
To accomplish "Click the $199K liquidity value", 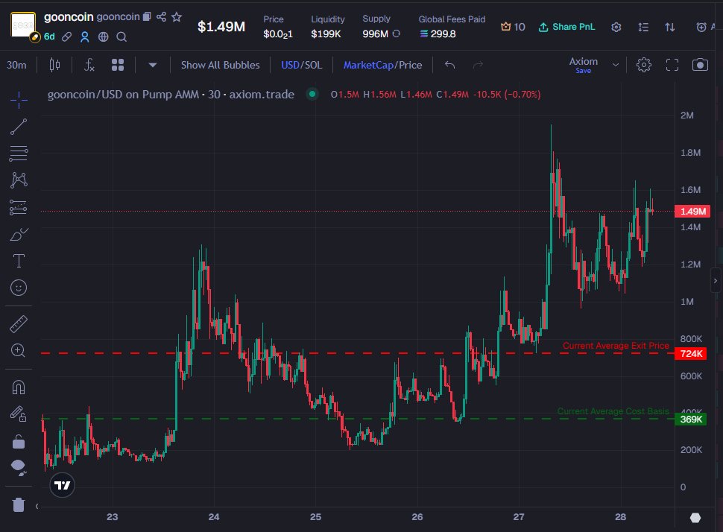I will [326, 34].
